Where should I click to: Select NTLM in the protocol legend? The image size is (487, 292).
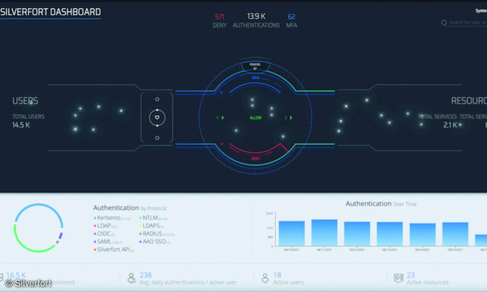point(153,218)
